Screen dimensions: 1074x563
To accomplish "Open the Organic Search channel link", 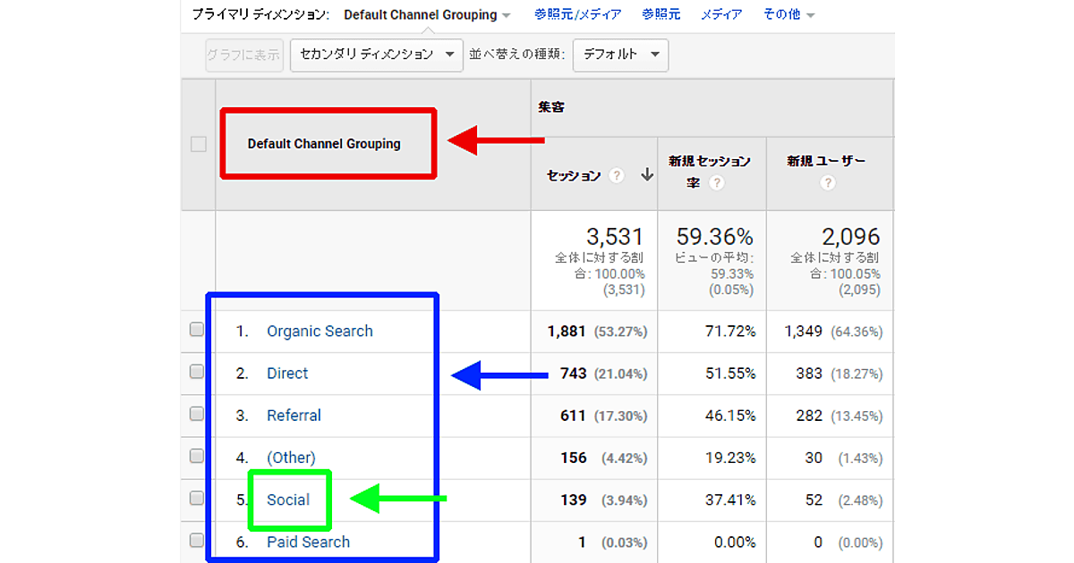I will tap(320, 331).
